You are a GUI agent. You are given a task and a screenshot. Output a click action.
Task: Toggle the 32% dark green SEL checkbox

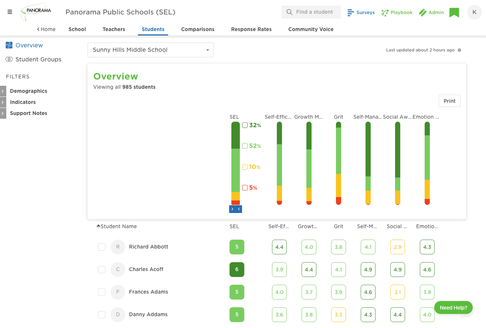tap(245, 125)
